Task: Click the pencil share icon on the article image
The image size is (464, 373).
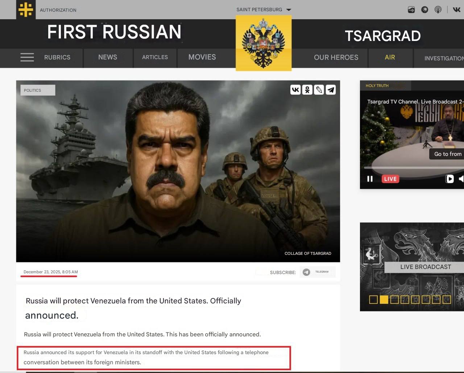Action: click(x=319, y=90)
